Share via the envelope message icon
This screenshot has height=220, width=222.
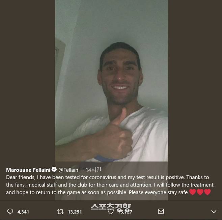[161, 211]
